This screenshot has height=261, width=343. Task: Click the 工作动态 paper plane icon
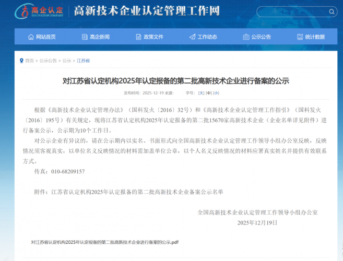click(x=193, y=37)
